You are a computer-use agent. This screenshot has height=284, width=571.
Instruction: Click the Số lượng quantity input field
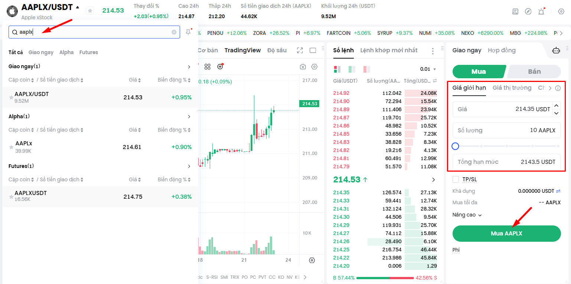506,131
